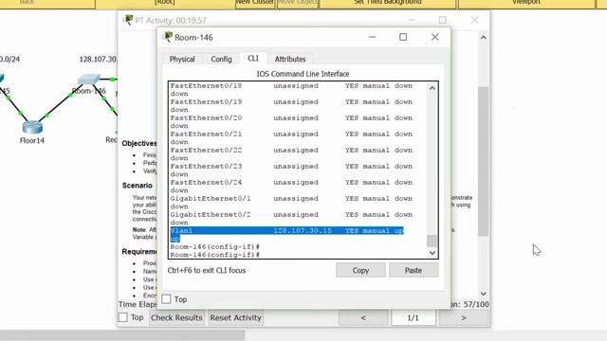Click PT Activity vertical scrollbar thumb

[483, 161]
